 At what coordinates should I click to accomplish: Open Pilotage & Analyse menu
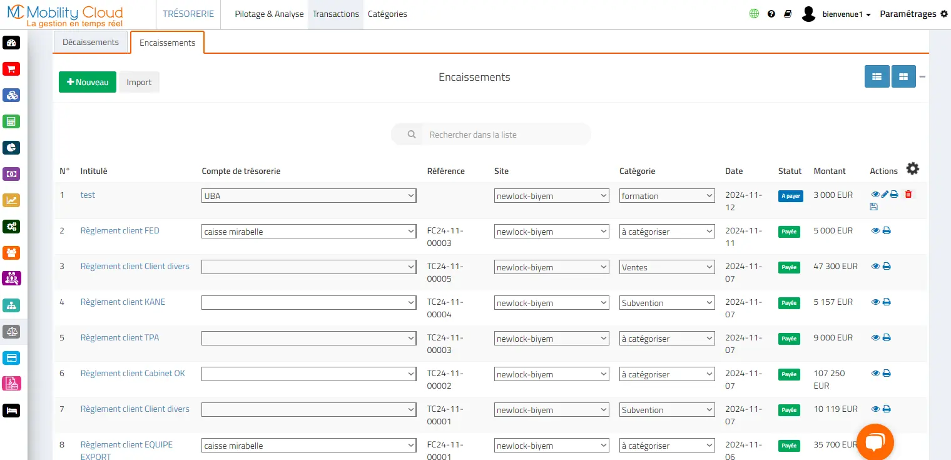point(269,14)
